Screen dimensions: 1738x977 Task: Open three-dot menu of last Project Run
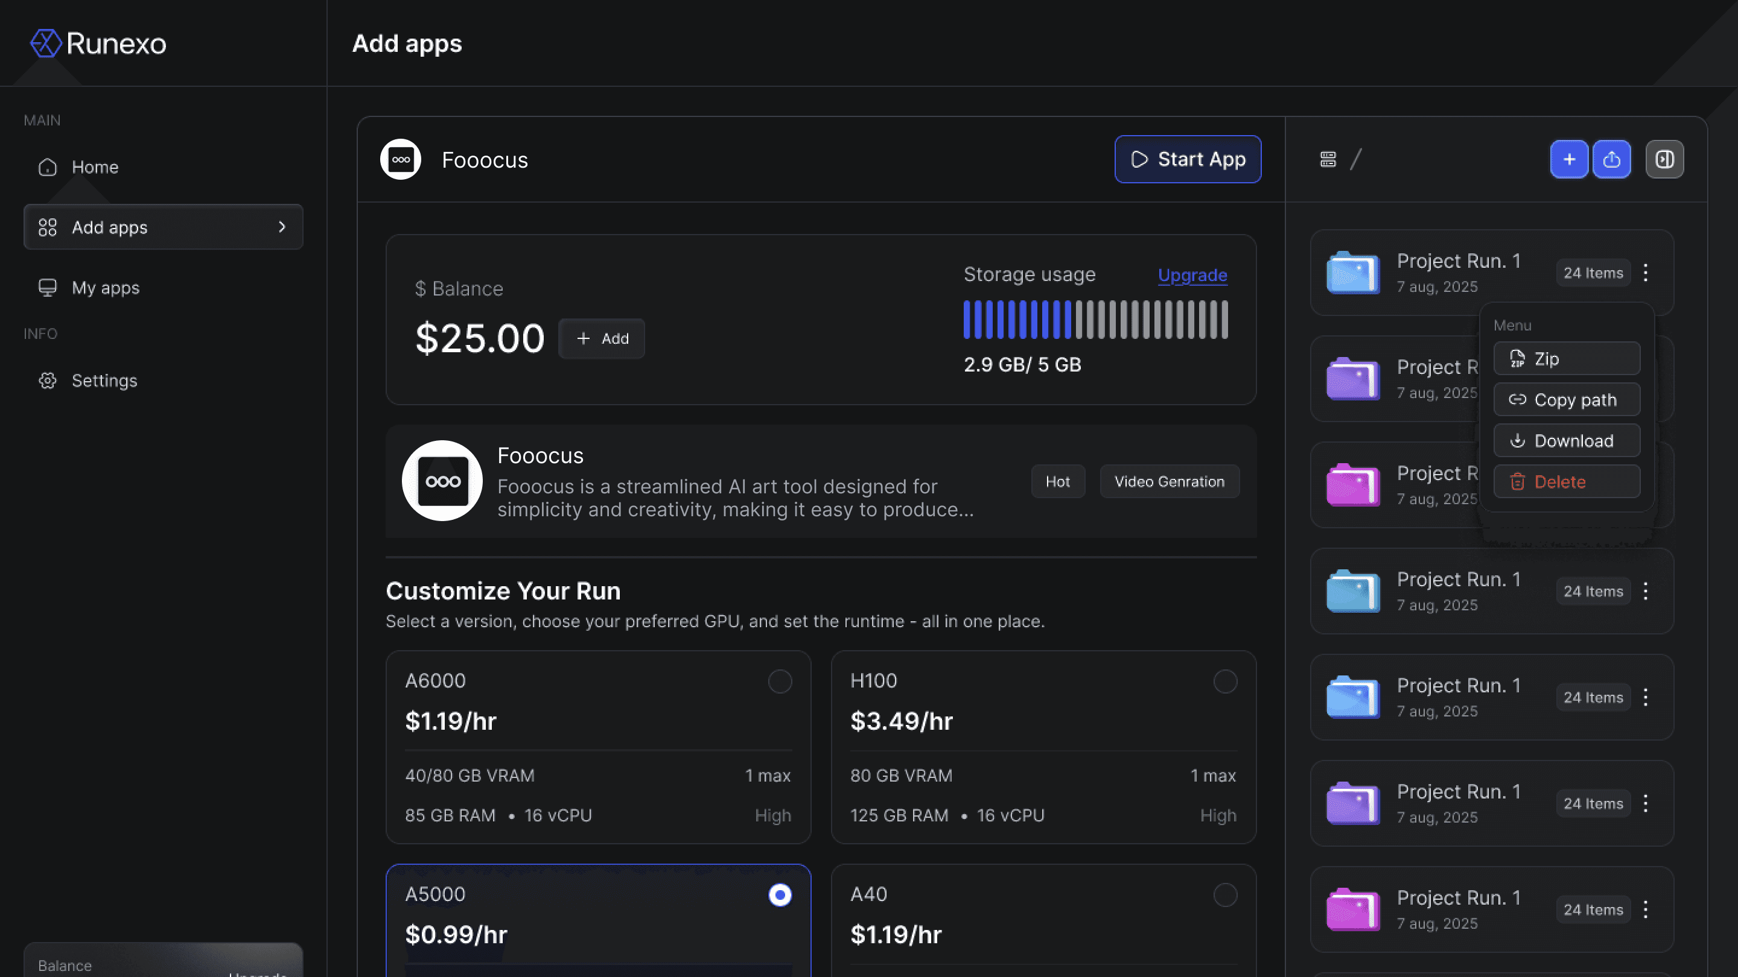1646,909
